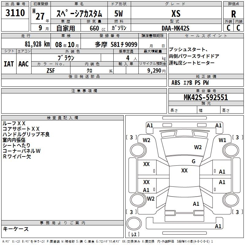Click the exterior color ブラウン
The width and height of the screenshot is (245, 245).
[66, 58]
